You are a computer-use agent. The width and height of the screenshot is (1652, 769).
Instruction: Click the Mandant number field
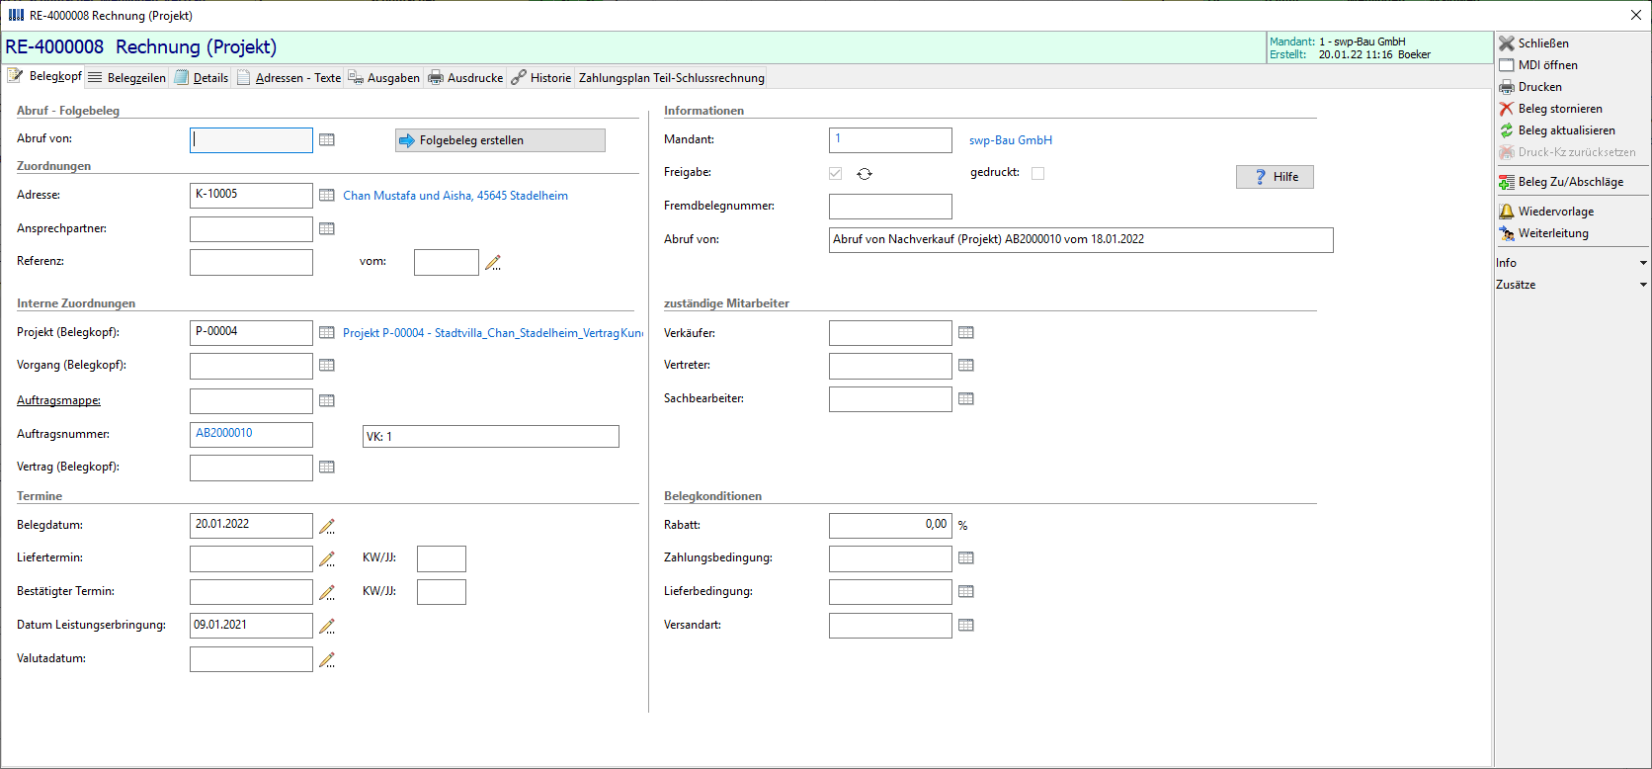pyautogui.click(x=890, y=140)
